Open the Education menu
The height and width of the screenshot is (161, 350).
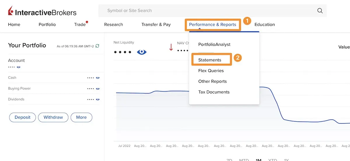tap(265, 25)
